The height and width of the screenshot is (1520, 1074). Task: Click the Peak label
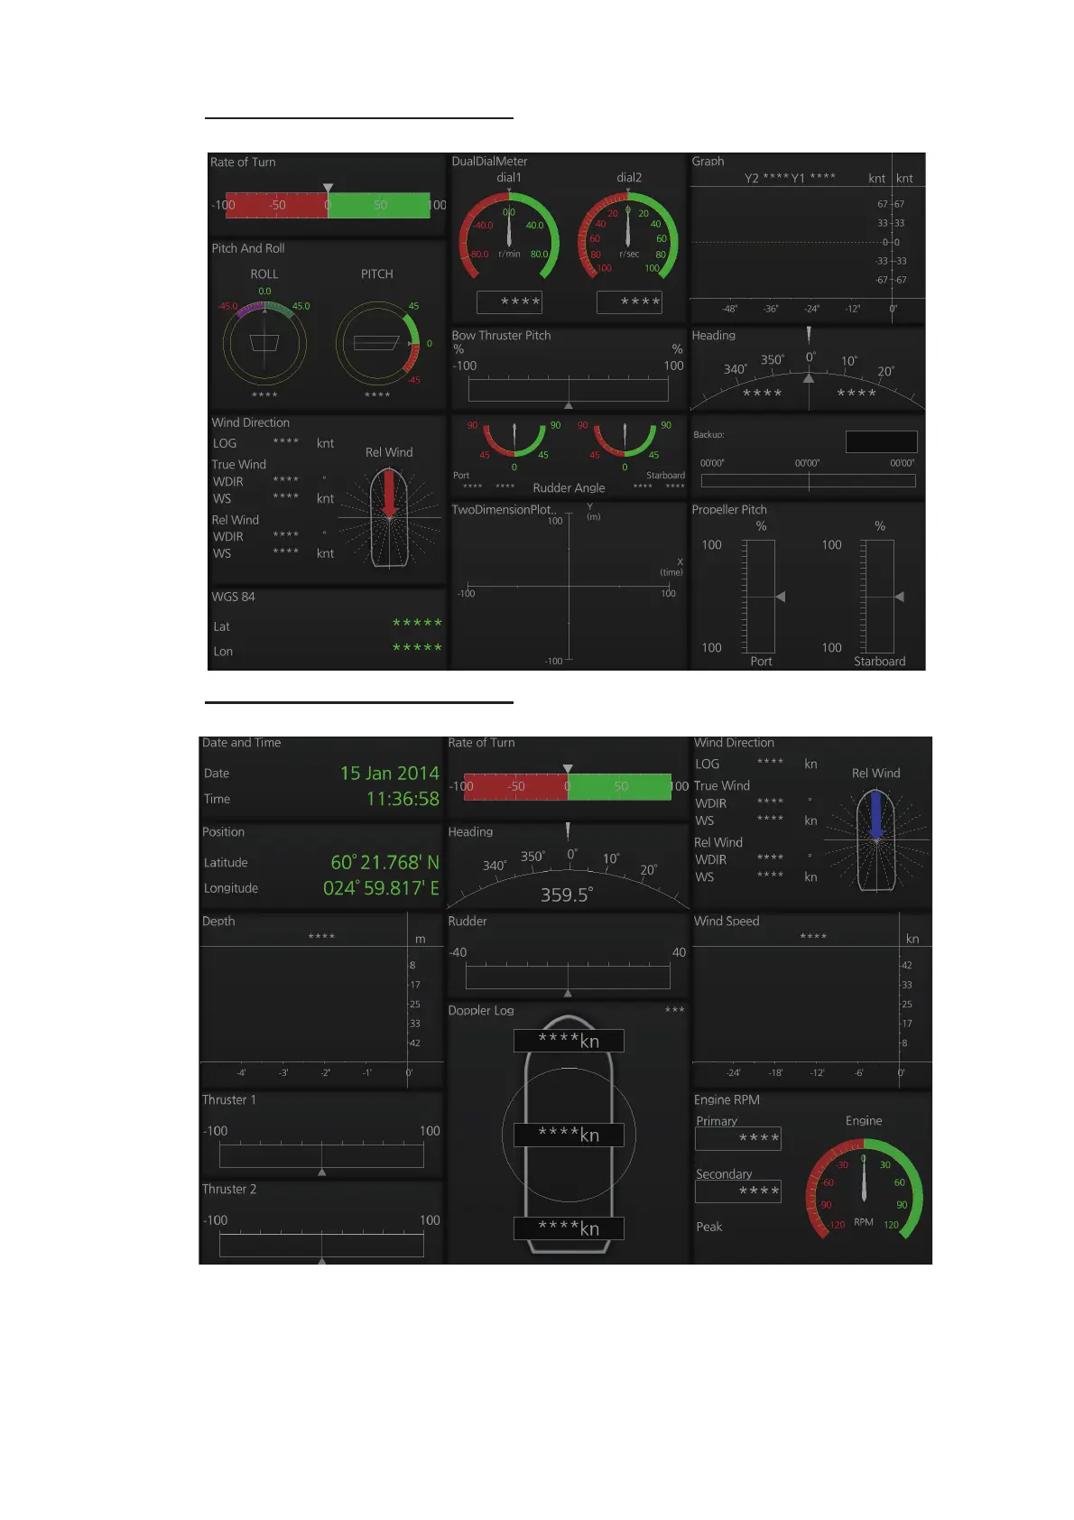pos(708,1228)
